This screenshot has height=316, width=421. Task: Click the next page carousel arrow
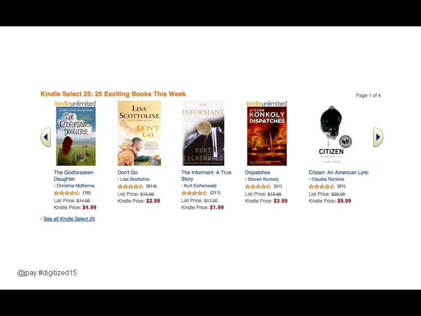click(x=378, y=137)
